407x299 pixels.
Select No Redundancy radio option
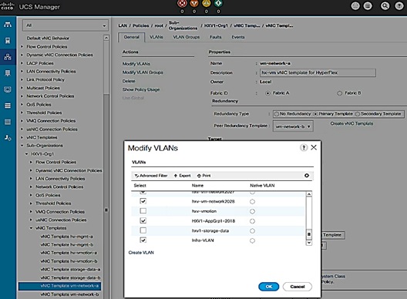[x=277, y=114]
